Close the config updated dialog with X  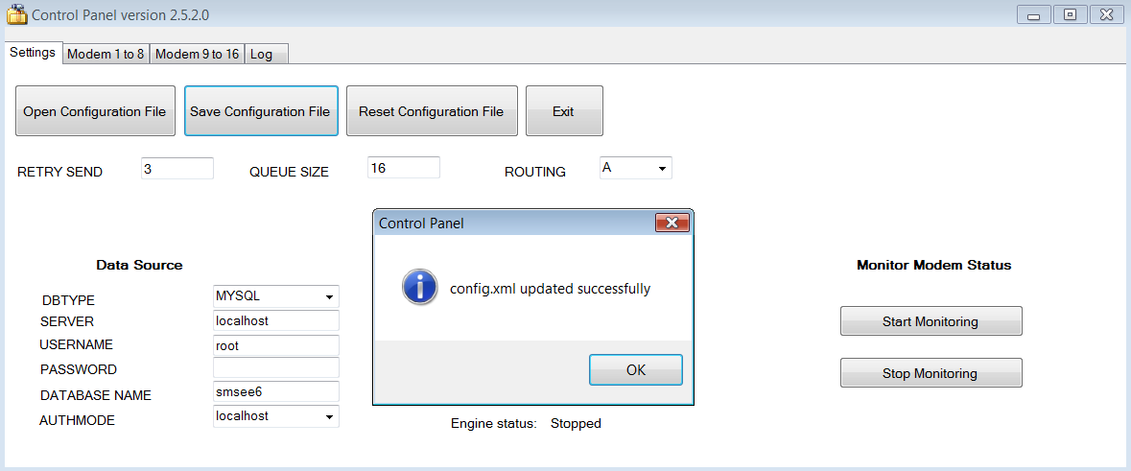672,223
